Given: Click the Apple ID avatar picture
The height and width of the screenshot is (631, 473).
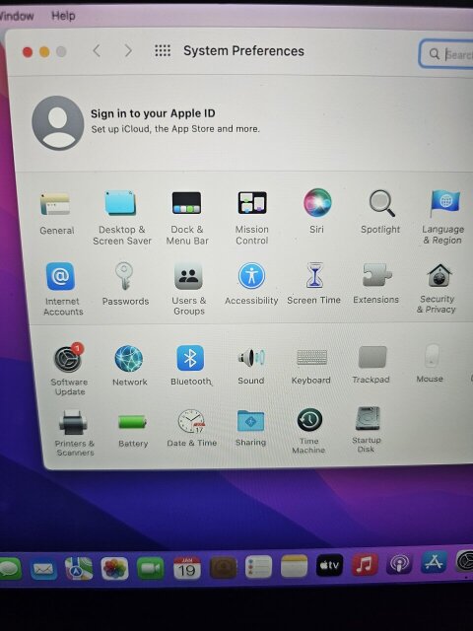Looking at the screenshot, I should [57, 122].
